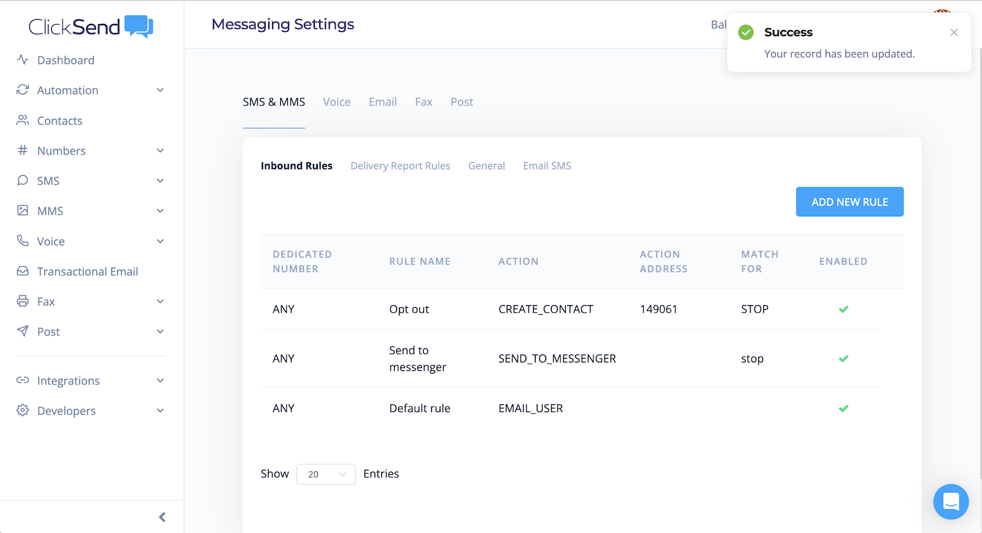Open the Delivery Report Rules tab
Image resolution: width=982 pixels, height=533 pixels.
point(400,166)
